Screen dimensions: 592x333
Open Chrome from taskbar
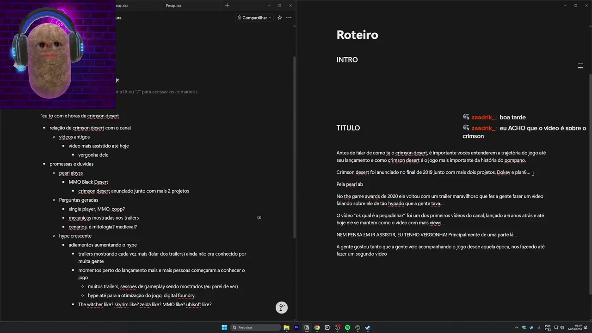317,327
